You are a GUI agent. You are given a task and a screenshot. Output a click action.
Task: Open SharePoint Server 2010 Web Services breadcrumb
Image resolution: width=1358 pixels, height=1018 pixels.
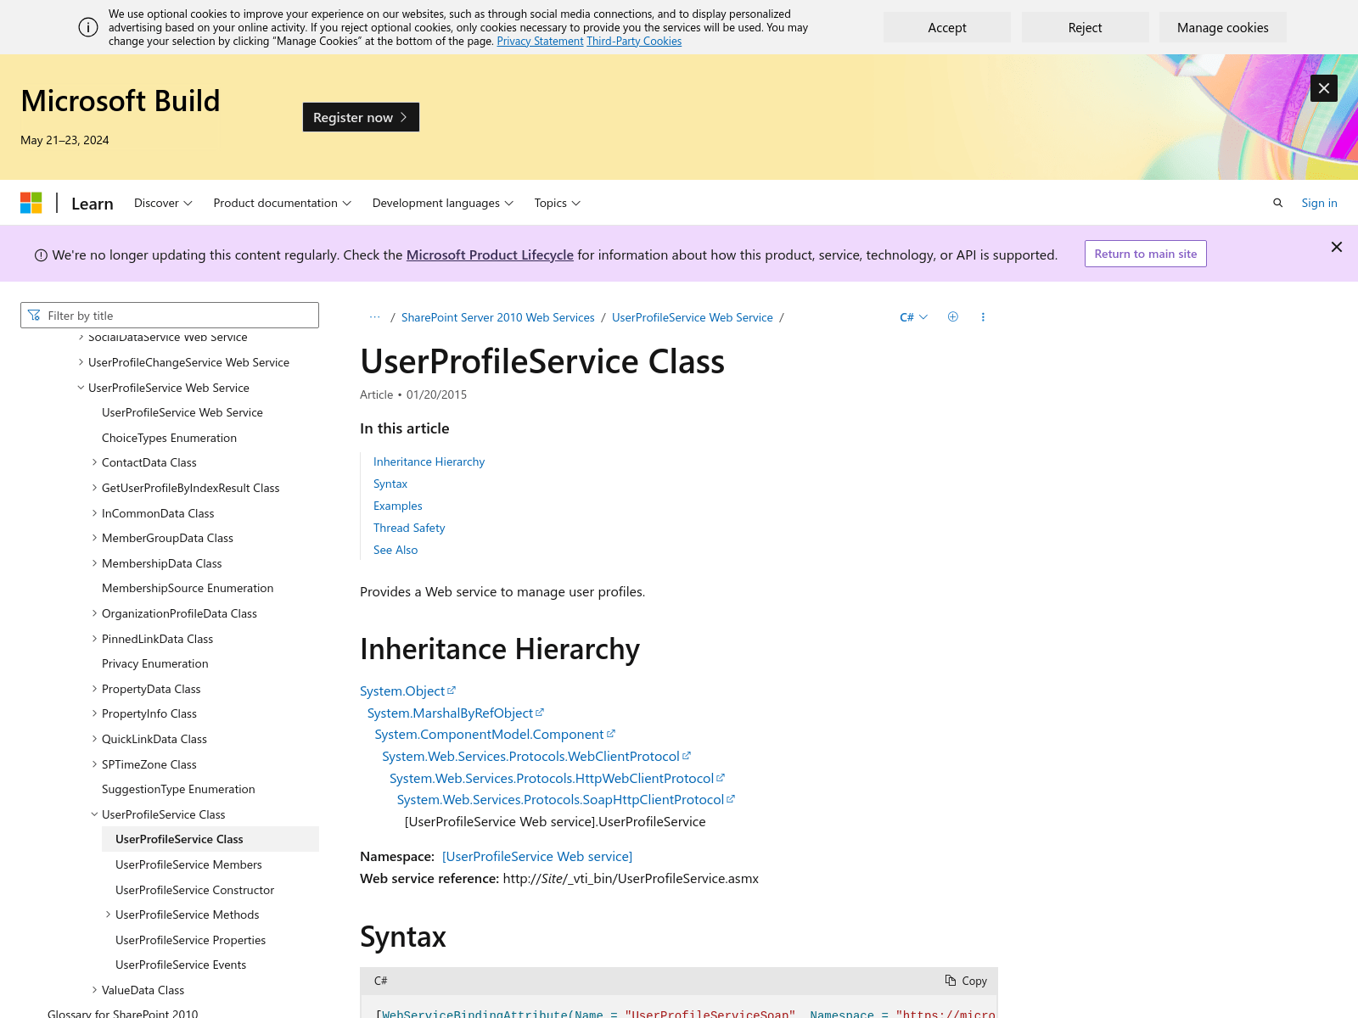[497, 317]
